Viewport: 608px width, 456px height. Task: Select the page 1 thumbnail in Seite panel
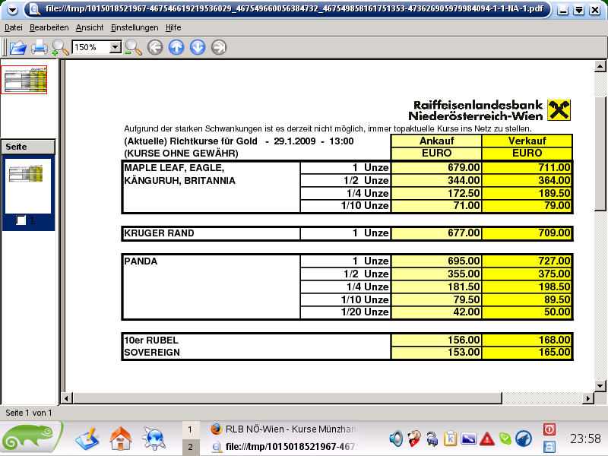pyautogui.click(x=28, y=185)
